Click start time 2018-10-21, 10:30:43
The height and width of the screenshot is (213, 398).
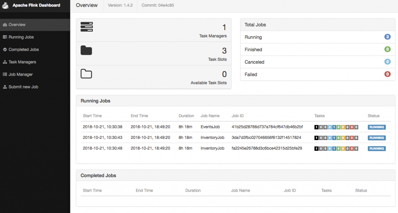(x=103, y=137)
